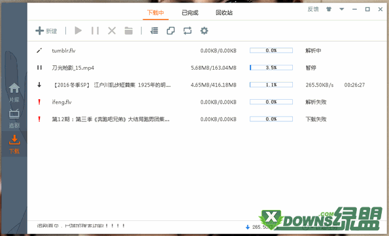389x236 pixels.
Task: Open skin shirt icon in title bar
Action: (x=329, y=9)
